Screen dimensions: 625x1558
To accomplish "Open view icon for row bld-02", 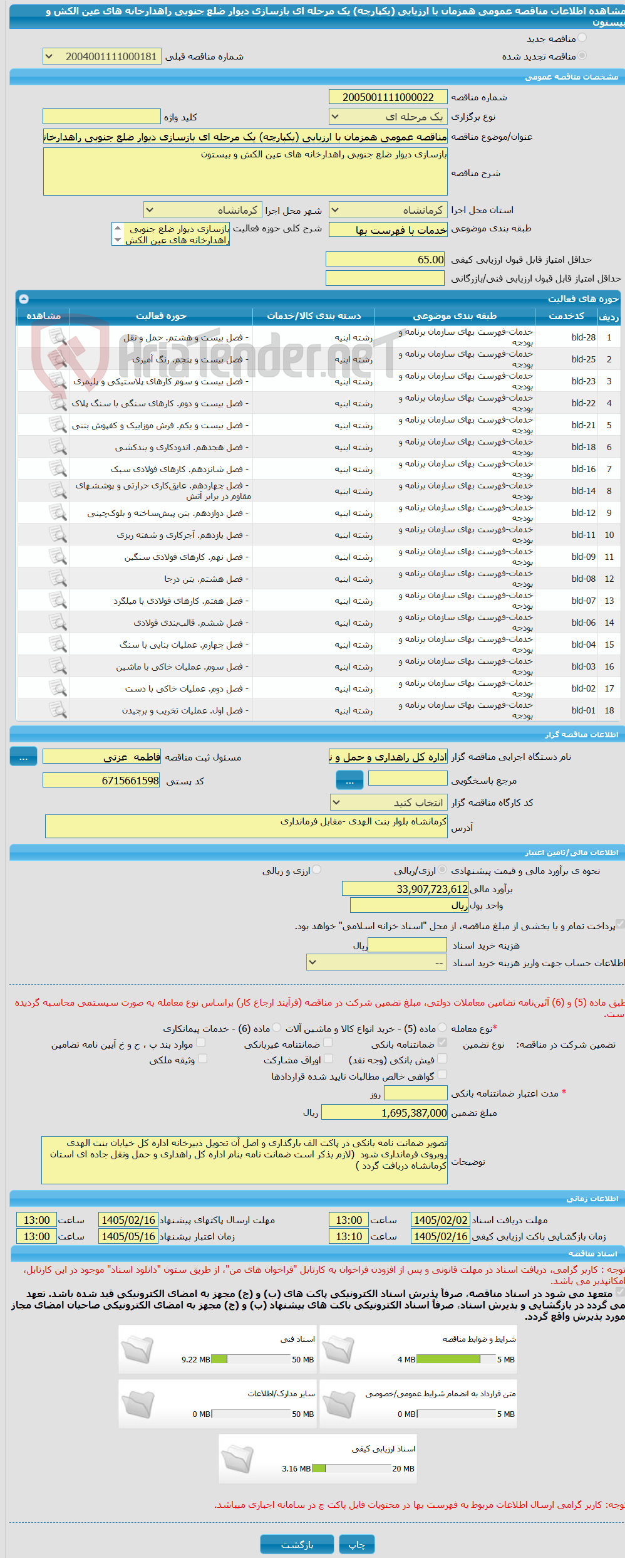I will 58,688.
